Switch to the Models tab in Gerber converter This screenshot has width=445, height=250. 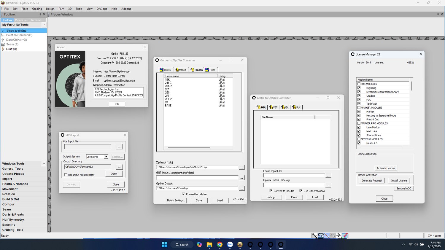tap(180, 70)
